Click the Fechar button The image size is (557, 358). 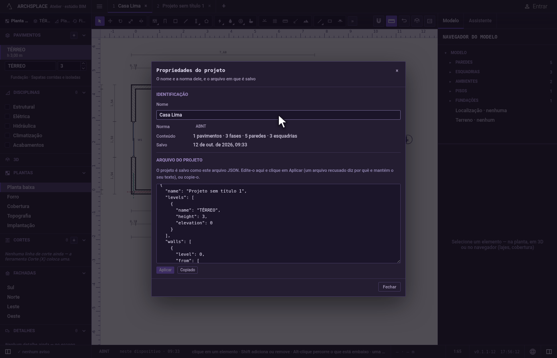coord(390,287)
